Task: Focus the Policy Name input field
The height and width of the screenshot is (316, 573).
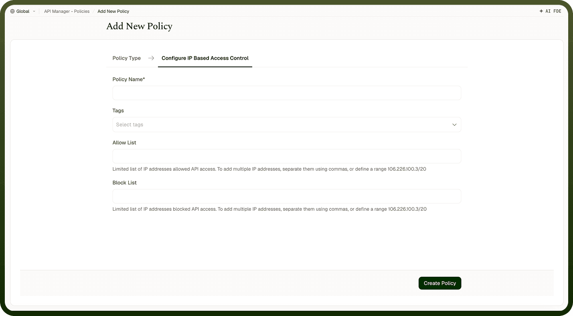Action: tap(287, 93)
